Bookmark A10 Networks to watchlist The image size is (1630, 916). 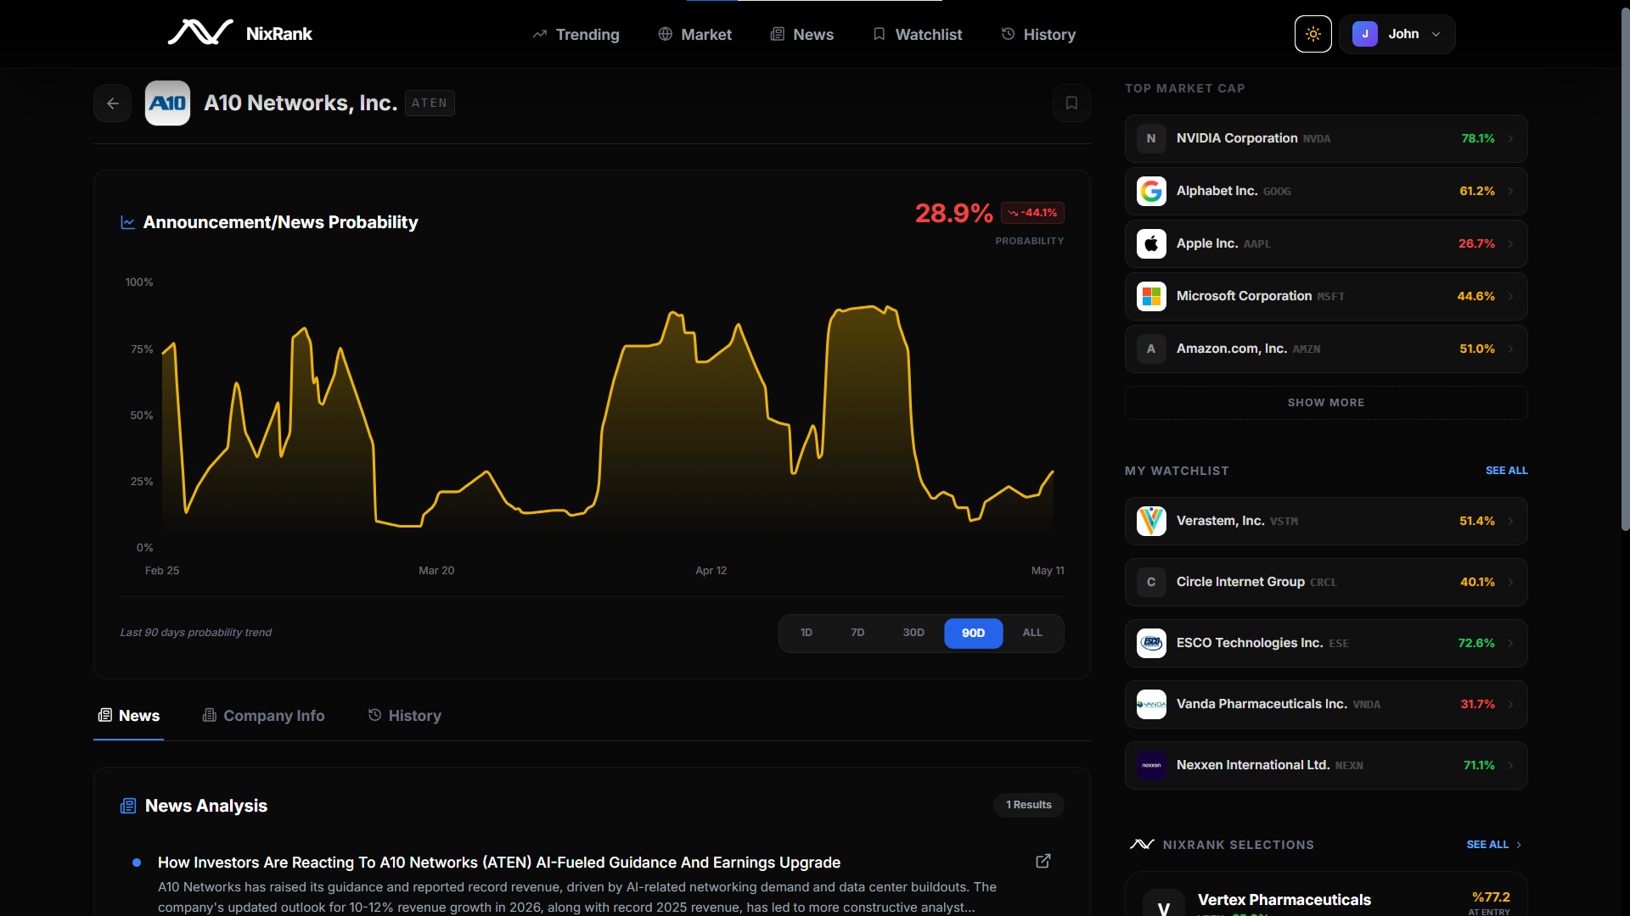pos(1071,103)
